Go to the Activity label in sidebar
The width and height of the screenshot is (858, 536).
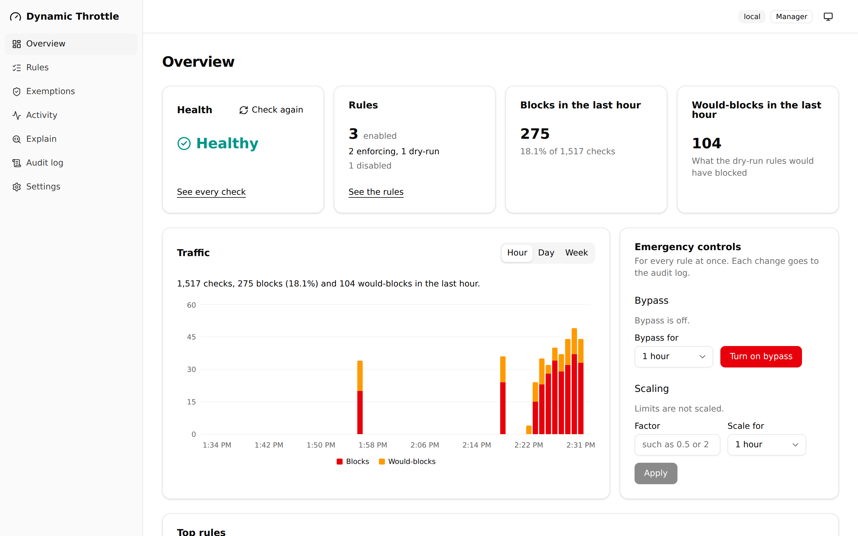[x=41, y=115]
